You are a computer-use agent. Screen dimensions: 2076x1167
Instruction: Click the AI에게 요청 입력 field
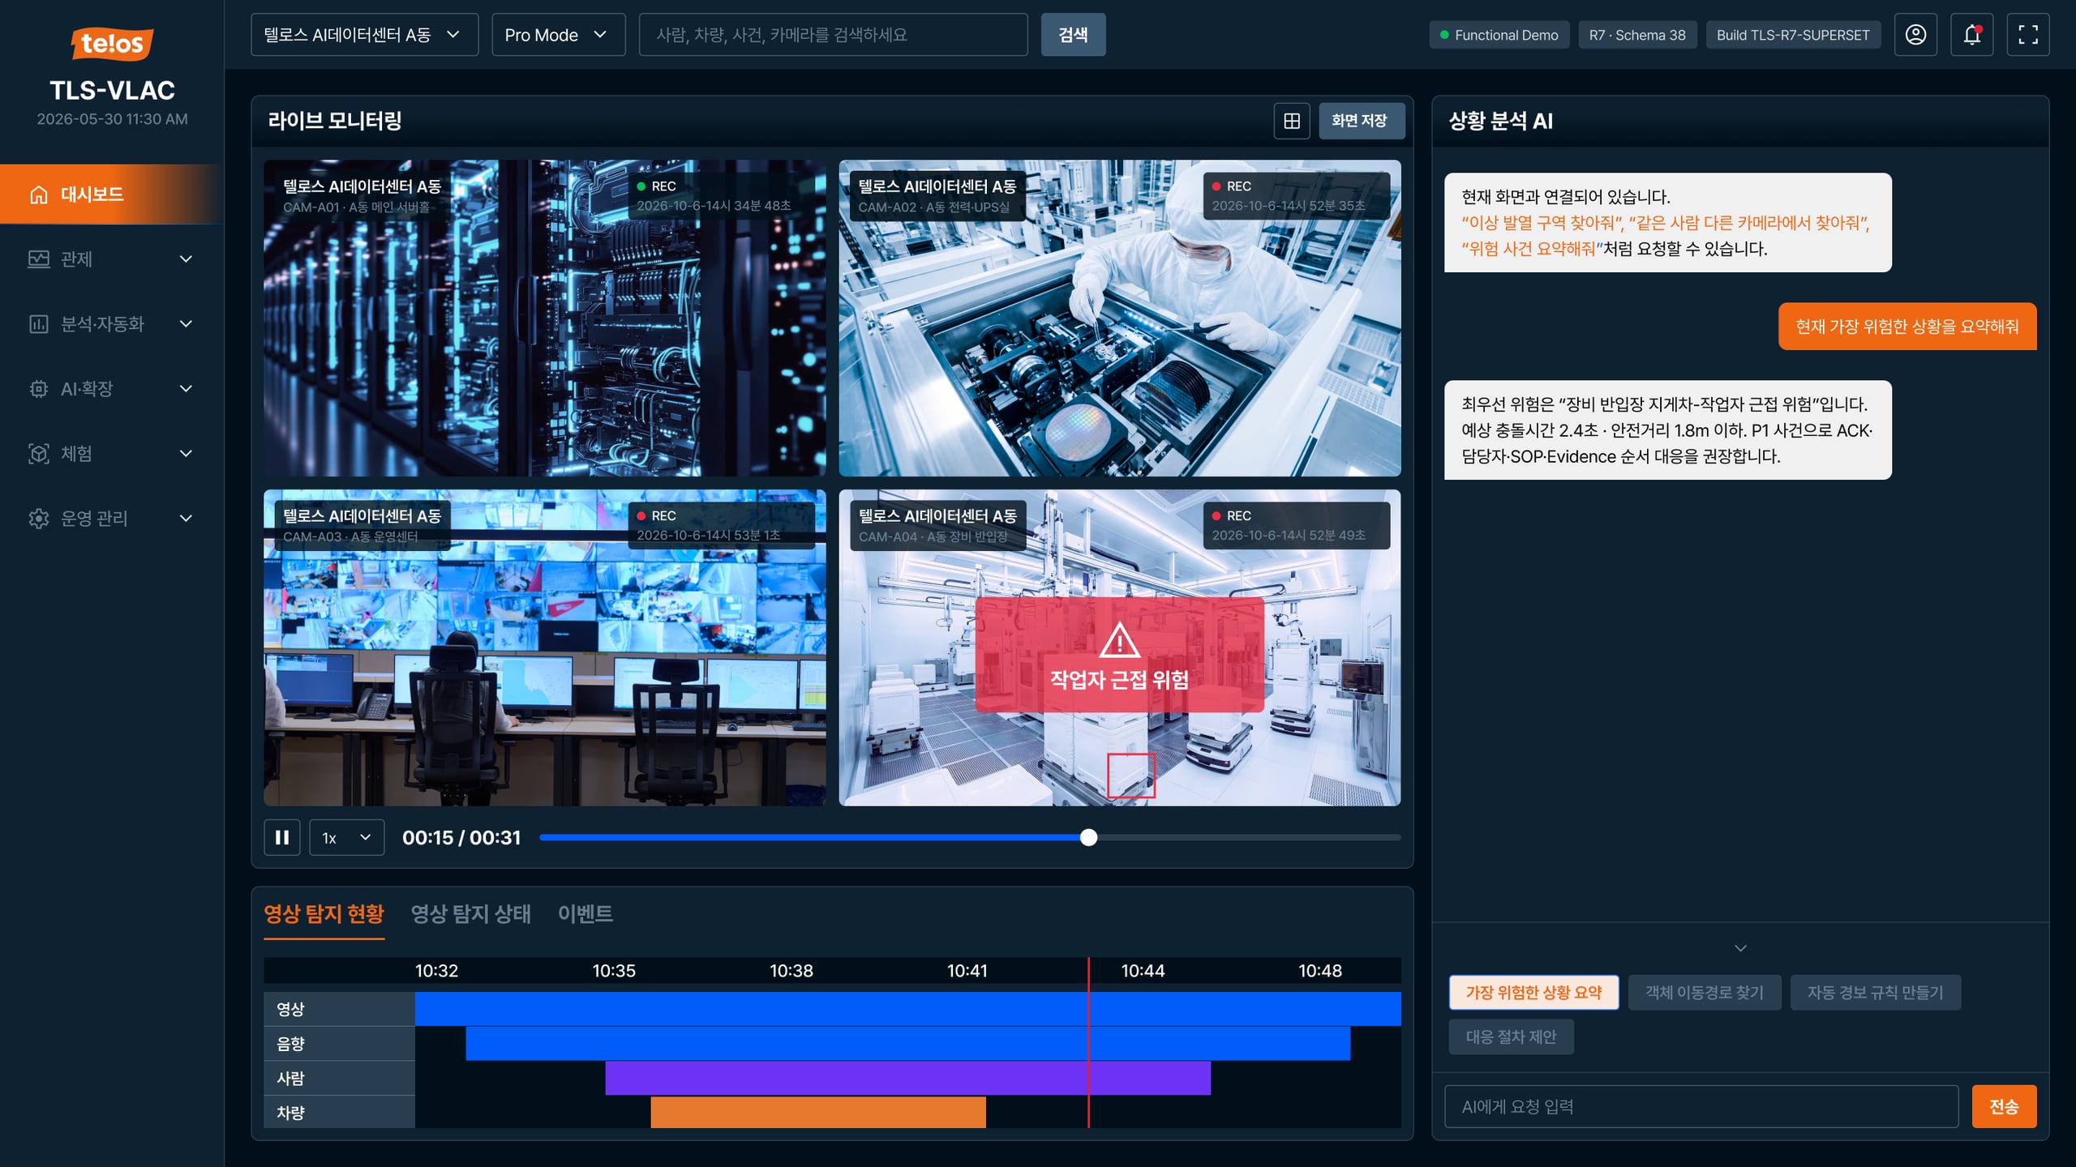point(1701,1106)
